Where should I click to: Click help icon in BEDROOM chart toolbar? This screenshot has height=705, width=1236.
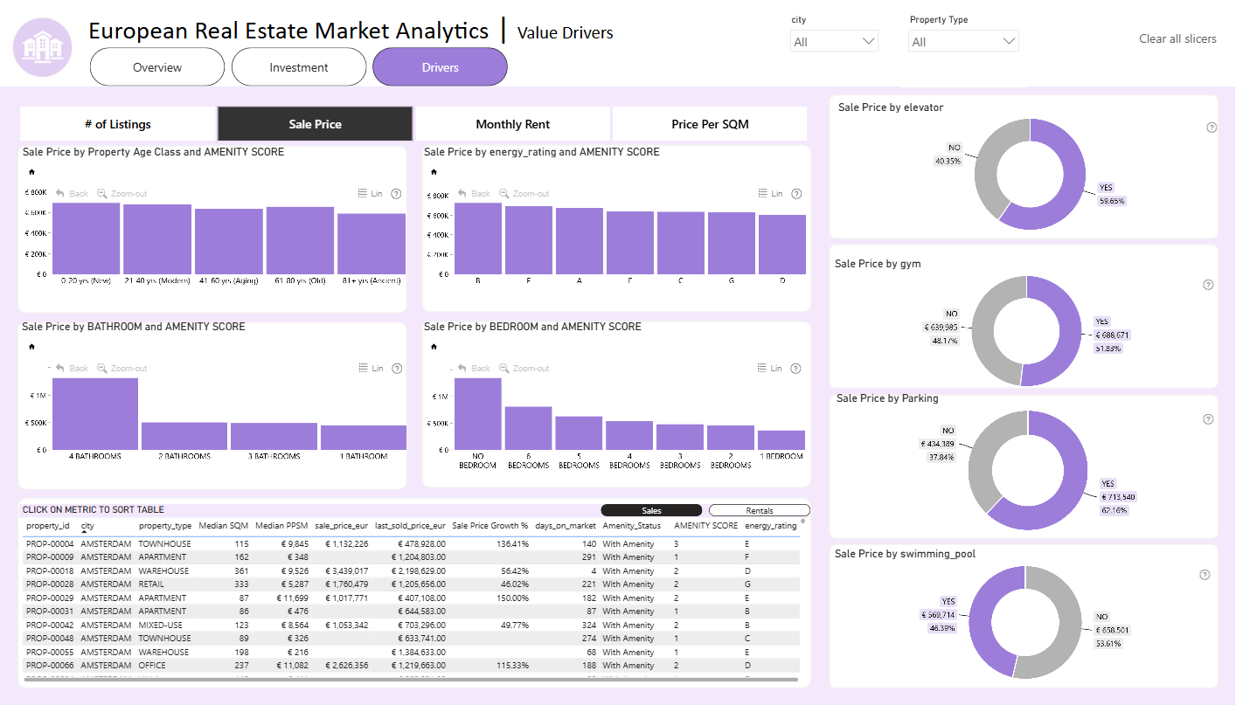[799, 369]
